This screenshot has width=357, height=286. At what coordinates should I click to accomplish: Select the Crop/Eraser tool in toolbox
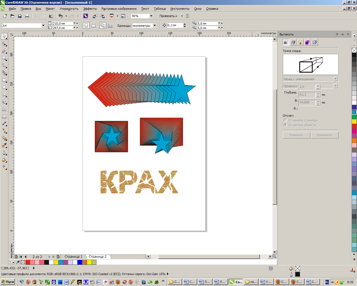pos(4,51)
